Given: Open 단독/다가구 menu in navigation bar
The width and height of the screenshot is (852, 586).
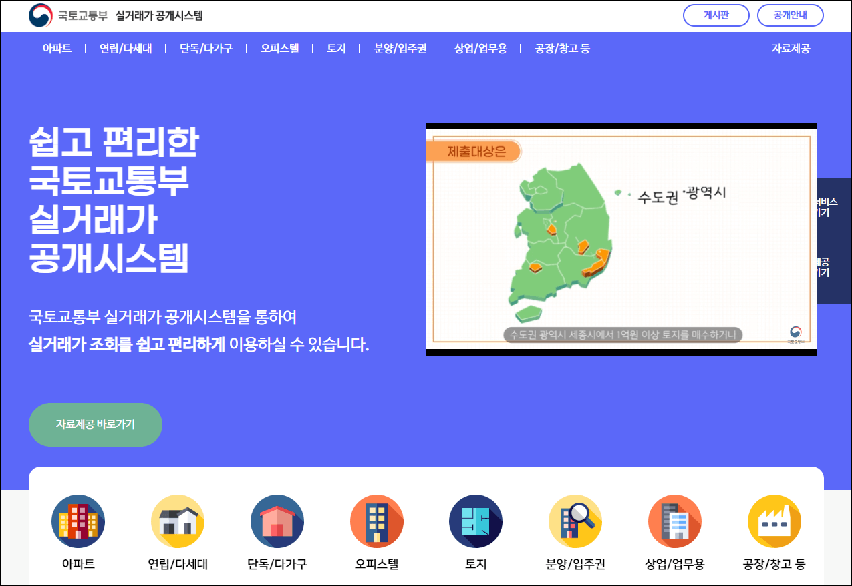Looking at the screenshot, I should [206, 49].
